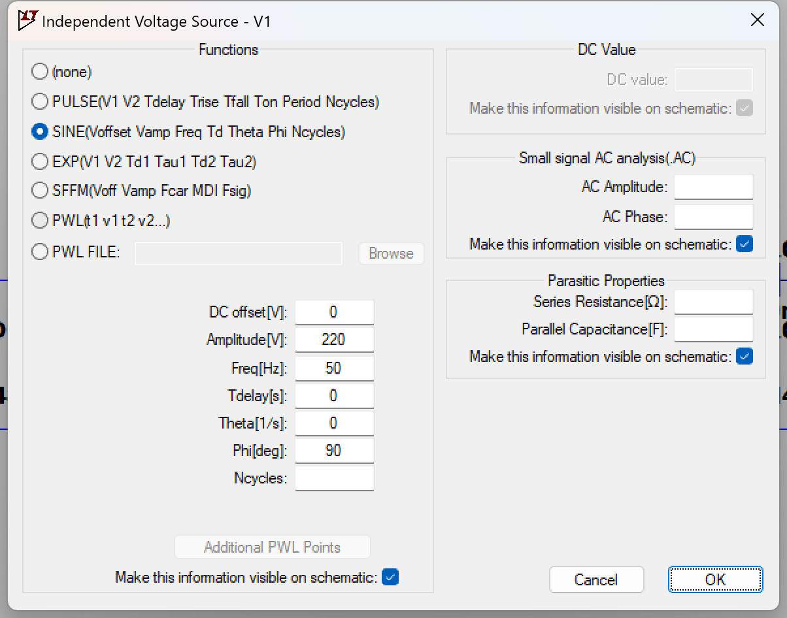Select the PWL(t1 v1 t2 v2...) option
This screenshot has width=787, height=618.
coord(40,220)
